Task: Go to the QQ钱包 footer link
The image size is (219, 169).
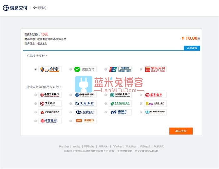Action: coord(117,147)
